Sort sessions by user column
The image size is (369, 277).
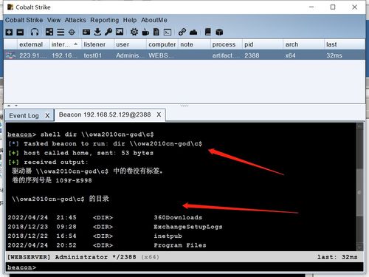pyautogui.click(x=130, y=44)
